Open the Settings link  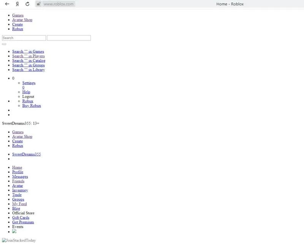coord(29,83)
